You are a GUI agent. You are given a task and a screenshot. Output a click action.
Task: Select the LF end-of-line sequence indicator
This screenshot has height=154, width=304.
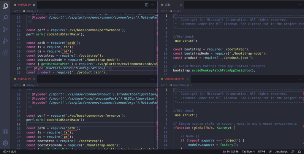tap(270, 152)
